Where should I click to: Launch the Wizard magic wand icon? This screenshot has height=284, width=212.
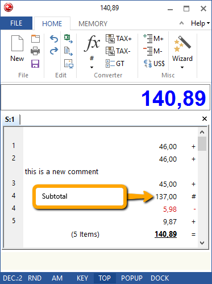point(182,44)
